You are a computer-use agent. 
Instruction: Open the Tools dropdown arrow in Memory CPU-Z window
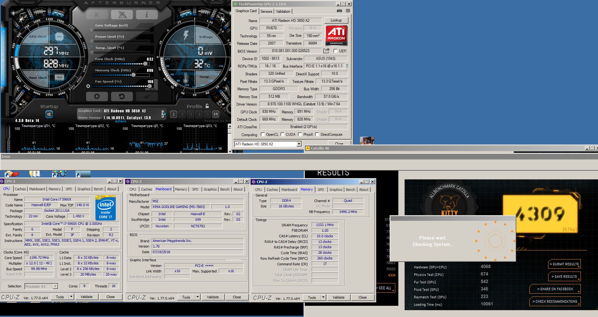click(323, 297)
